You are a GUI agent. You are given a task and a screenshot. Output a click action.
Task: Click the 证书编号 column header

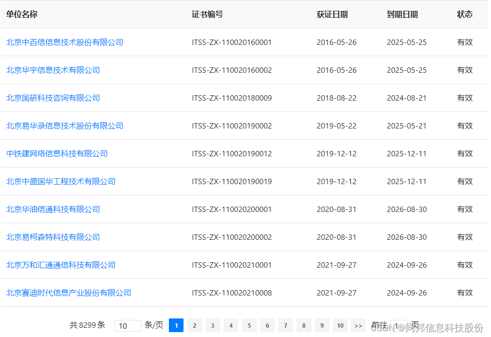[x=207, y=15]
